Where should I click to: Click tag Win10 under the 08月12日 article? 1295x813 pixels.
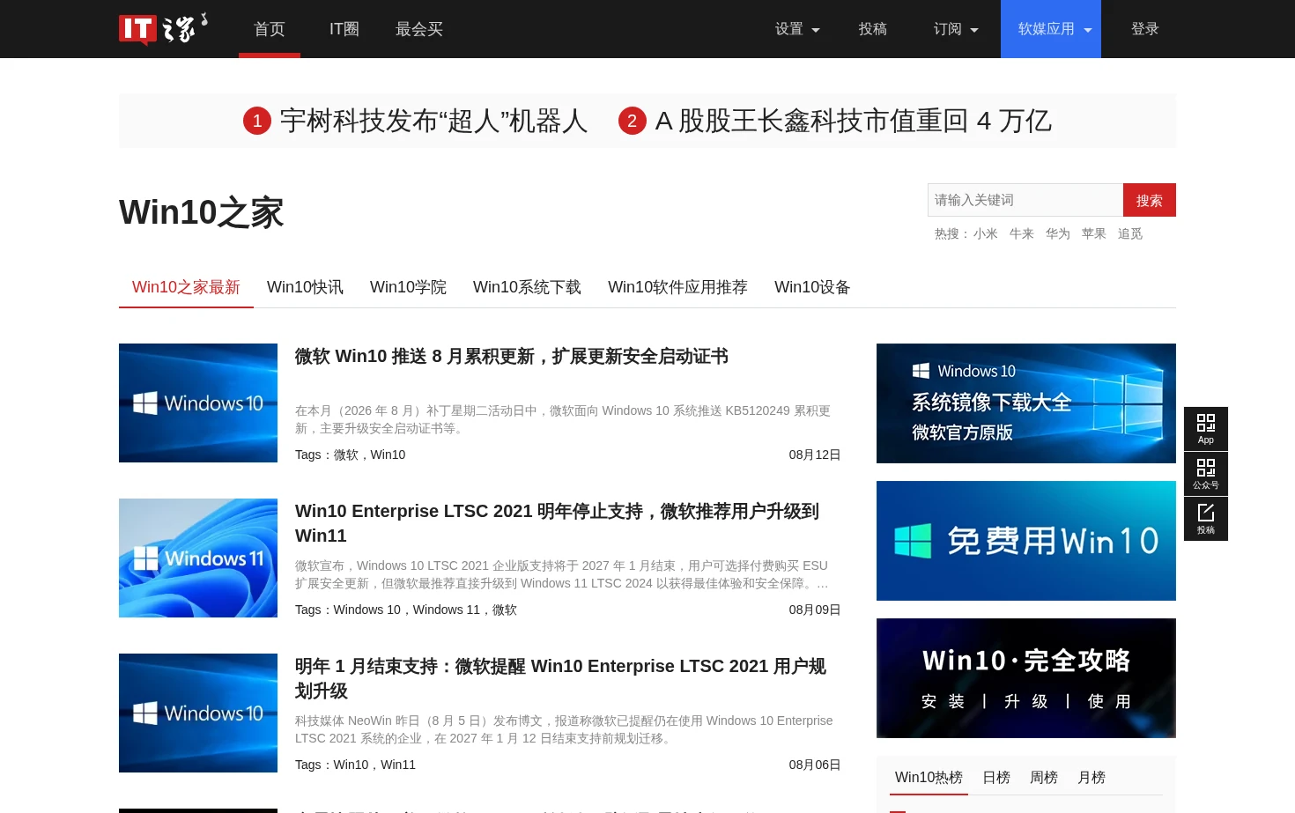(388, 455)
